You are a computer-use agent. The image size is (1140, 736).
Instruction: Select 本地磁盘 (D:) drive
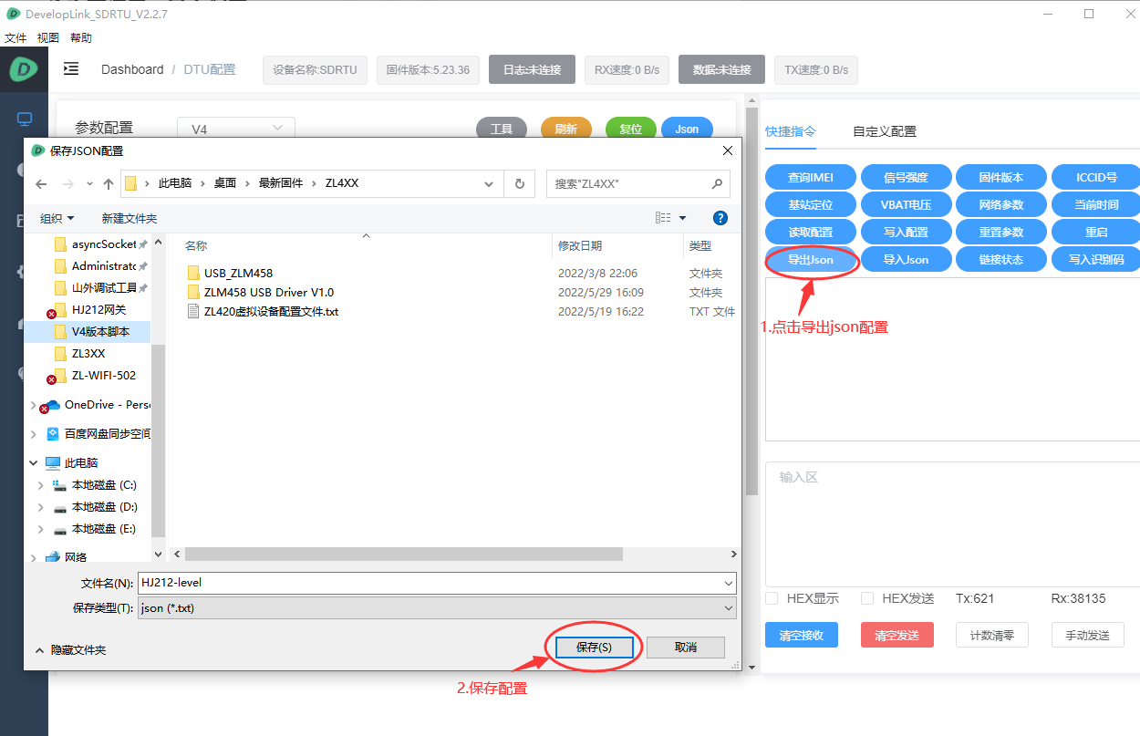(95, 506)
